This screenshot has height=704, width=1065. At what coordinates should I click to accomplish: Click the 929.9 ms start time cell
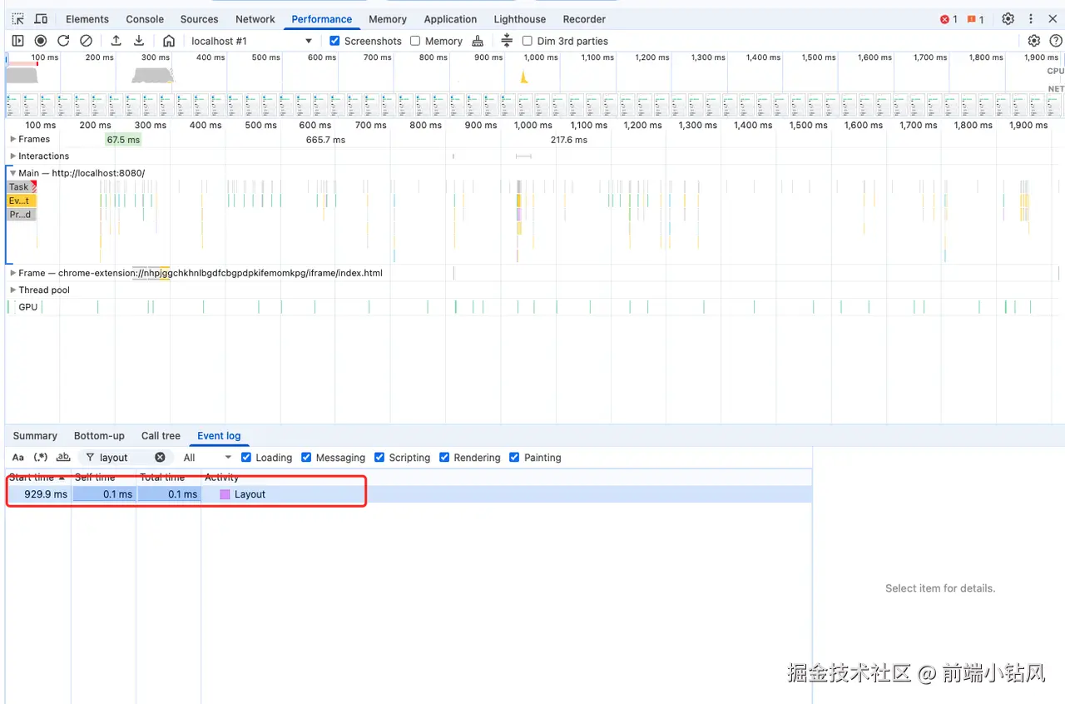[38, 494]
